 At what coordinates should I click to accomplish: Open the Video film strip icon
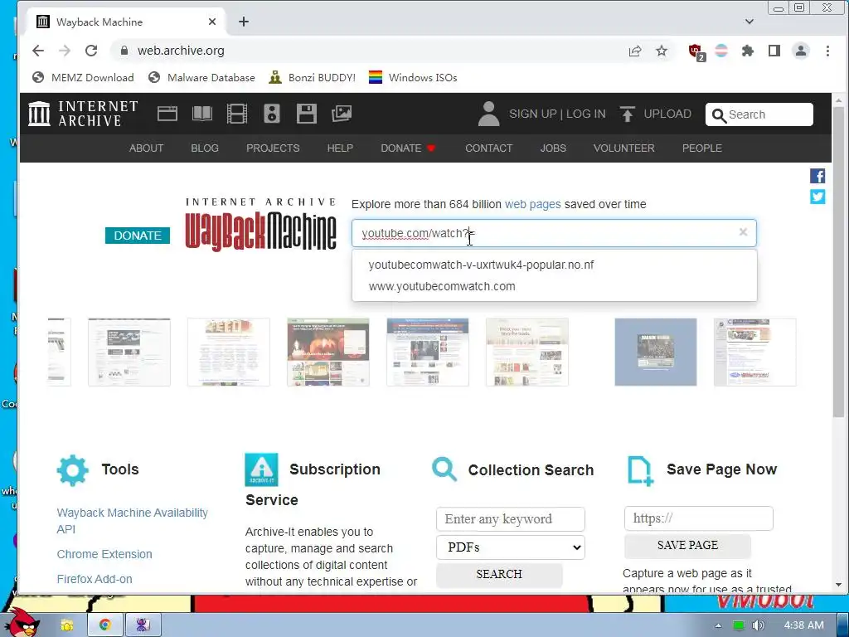[236, 114]
